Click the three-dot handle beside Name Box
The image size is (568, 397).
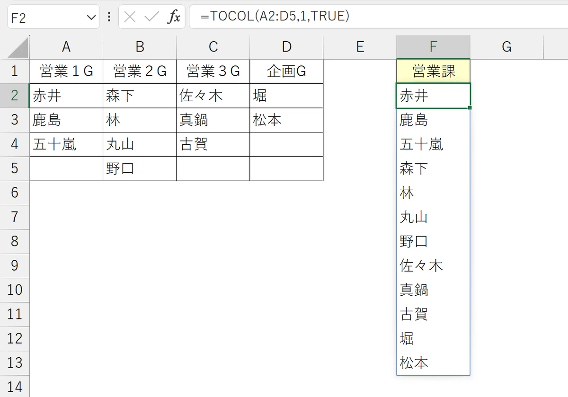pos(109,17)
